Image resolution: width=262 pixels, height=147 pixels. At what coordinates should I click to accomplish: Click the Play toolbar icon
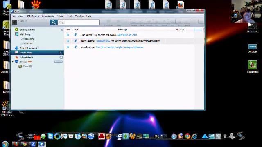(x=119, y=23)
